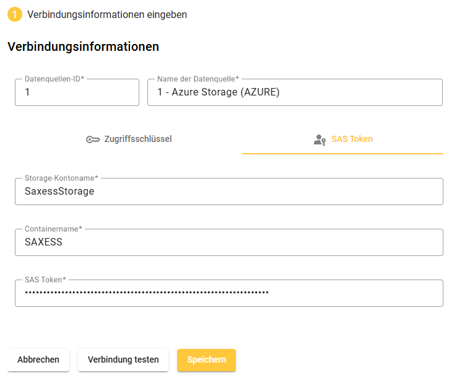Select the SAS Token tab
The width and height of the screenshot is (457, 375).
point(342,139)
